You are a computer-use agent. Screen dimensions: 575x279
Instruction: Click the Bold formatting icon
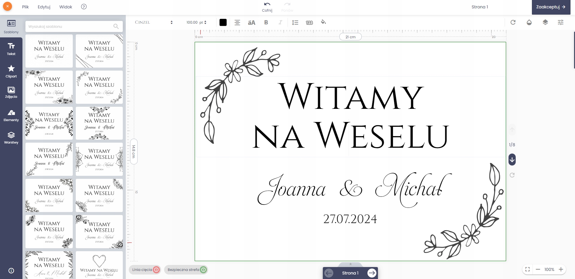266,22
